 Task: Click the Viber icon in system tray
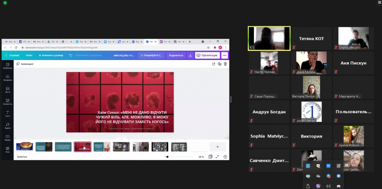pos(318,186)
